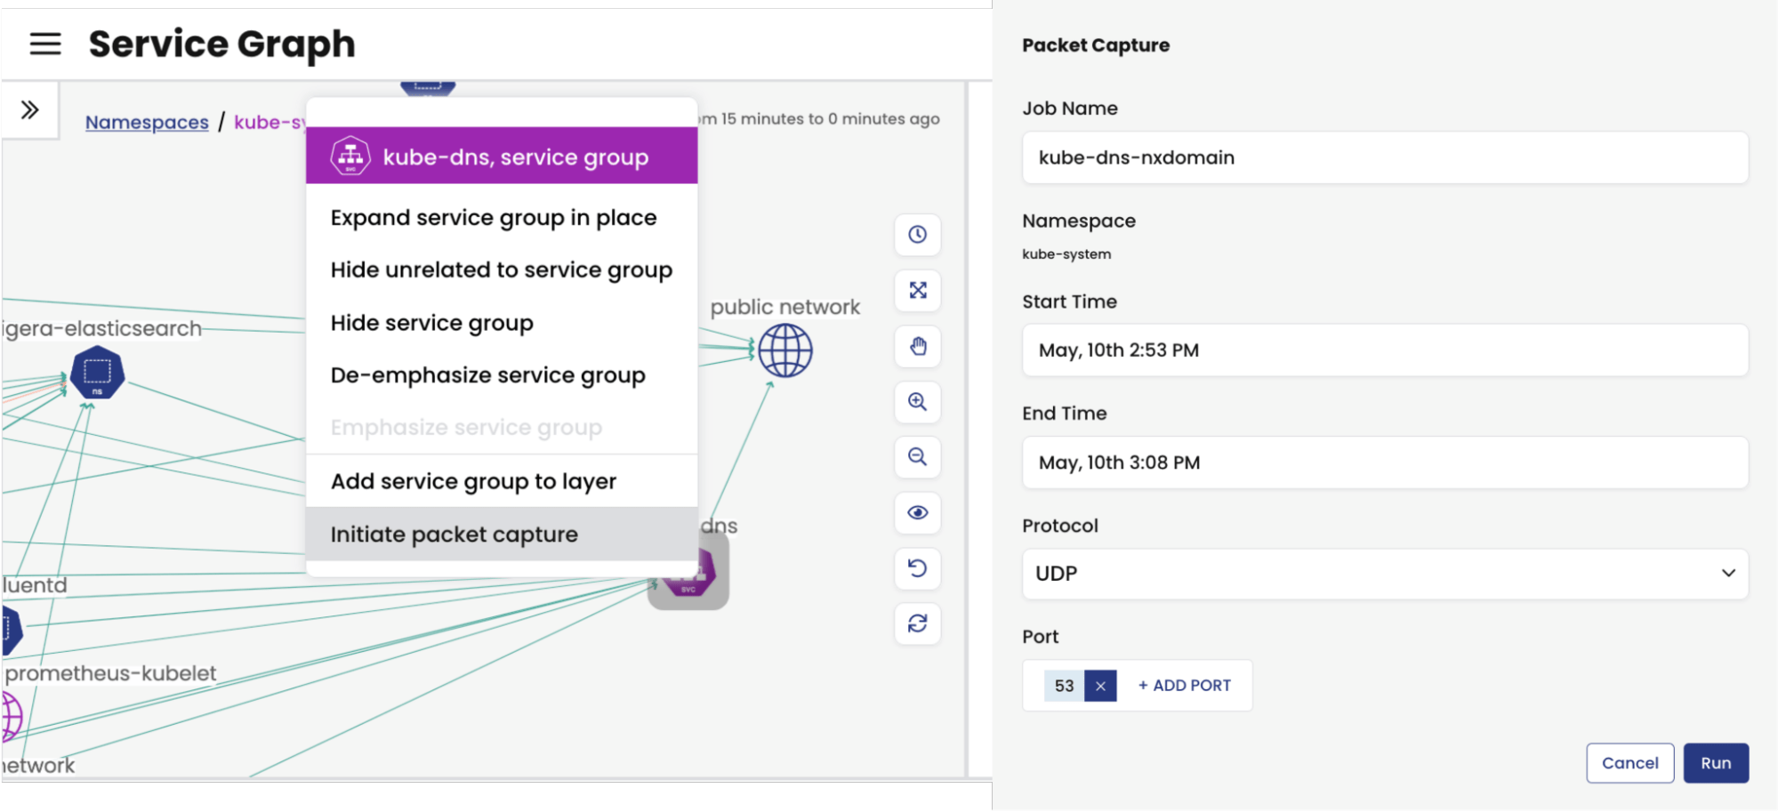The height and width of the screenshot is (812, 1778).
Task: Click the port 53 chip
Action: (1064, 686)
